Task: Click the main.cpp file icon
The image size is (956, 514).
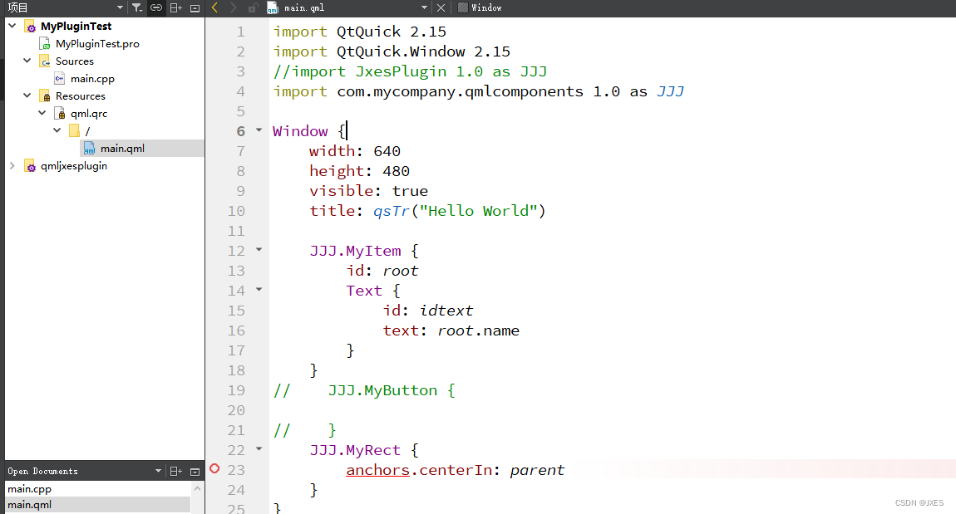Action: pos(59,78)
